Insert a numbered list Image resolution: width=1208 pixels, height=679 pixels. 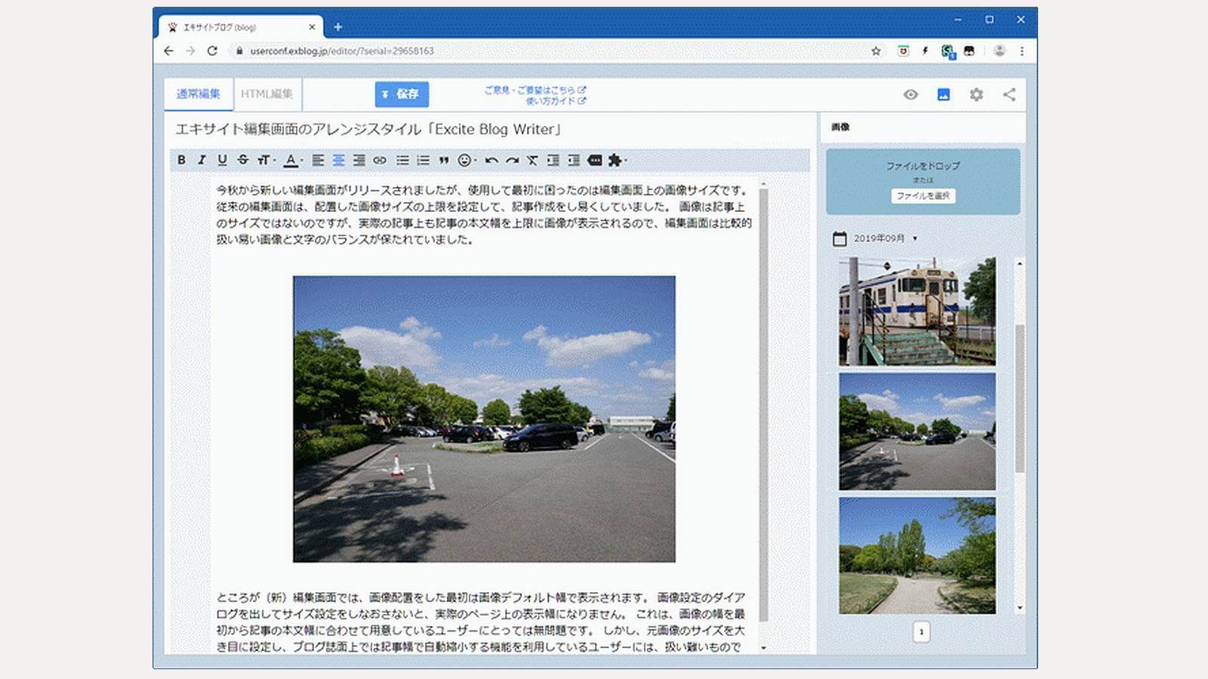423,160
